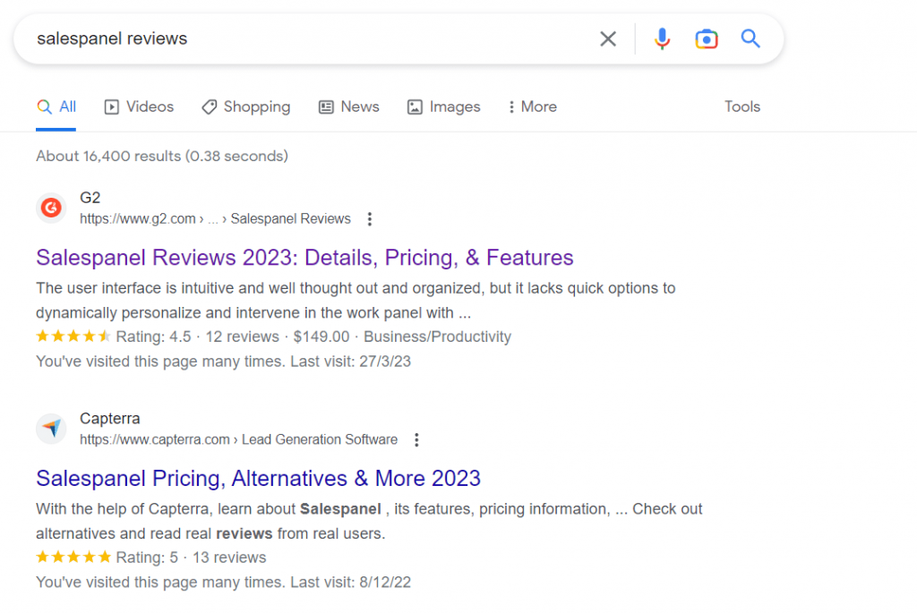The width and height of the screenshot is (917, 613).
Task: Click the About 16,400 results count text
Action: pos(162,156)
